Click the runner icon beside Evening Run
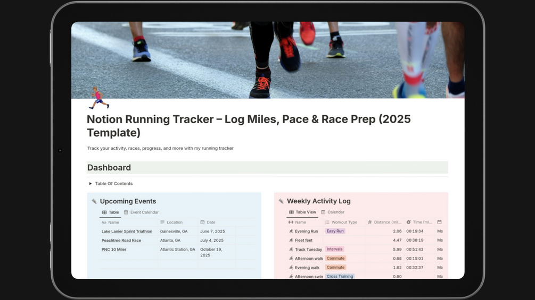The width and height of the screenshot is (535, 300). tap(291, 232)
